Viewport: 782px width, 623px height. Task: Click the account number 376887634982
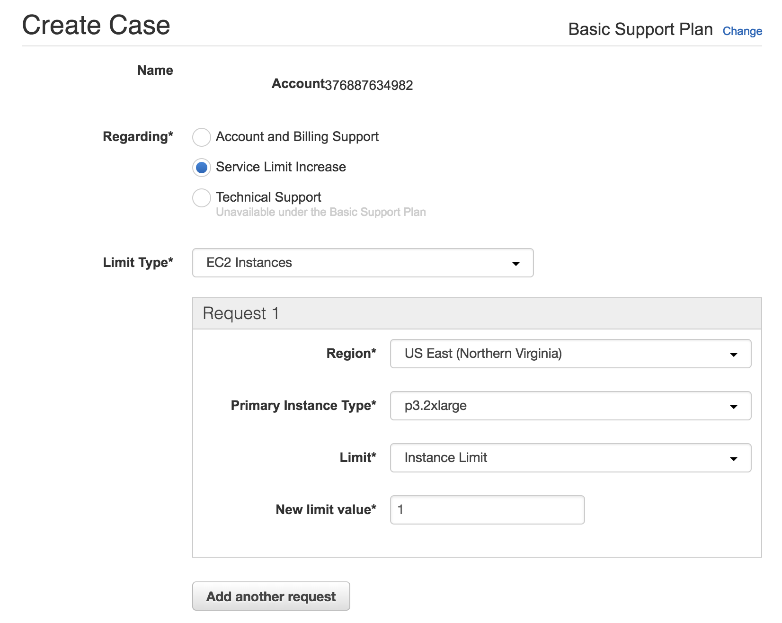369,85
